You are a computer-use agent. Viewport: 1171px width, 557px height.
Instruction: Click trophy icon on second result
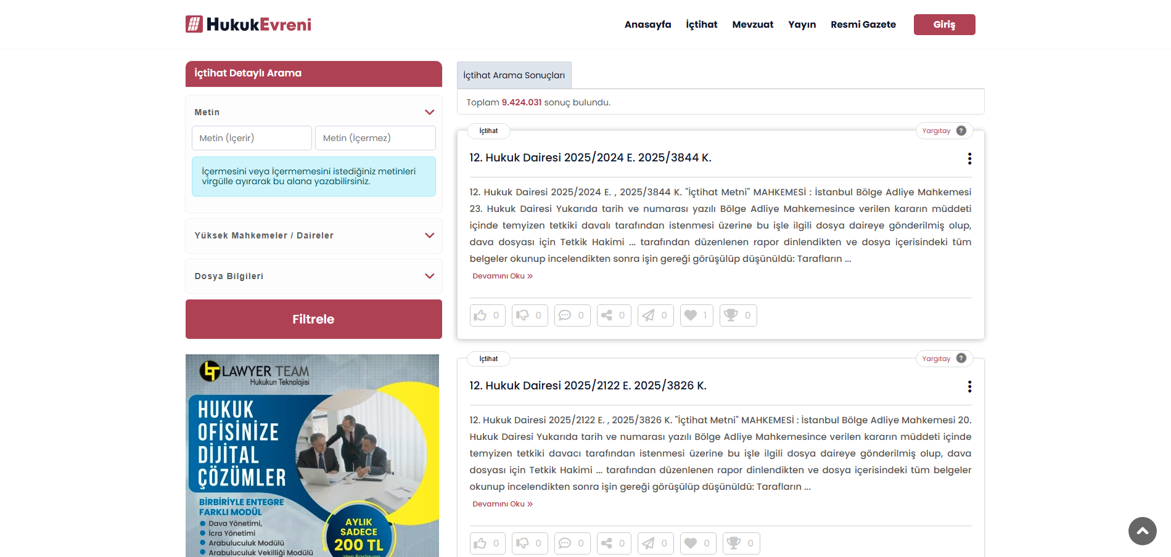pos(733,543)
